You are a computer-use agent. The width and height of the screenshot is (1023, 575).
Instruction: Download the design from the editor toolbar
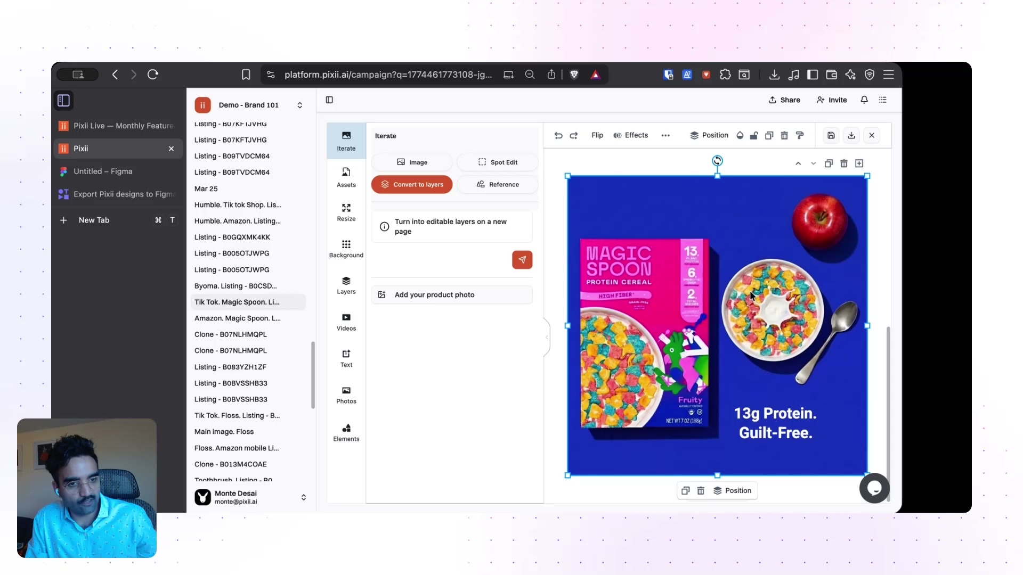click(851, 136)
